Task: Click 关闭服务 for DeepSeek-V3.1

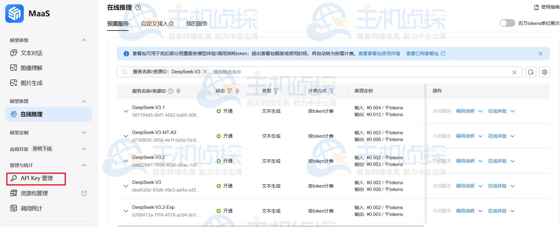Action: 442,111
